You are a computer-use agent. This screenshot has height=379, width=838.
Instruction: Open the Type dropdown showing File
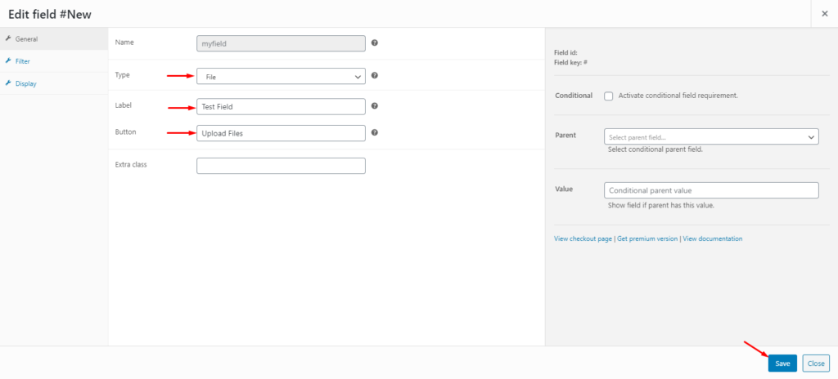(x=281, y=76)
